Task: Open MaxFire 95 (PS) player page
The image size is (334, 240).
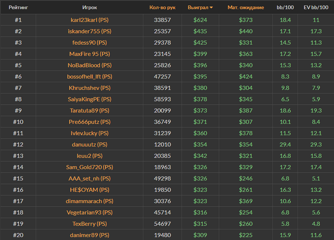Action: [90, 54]
